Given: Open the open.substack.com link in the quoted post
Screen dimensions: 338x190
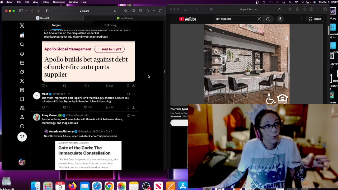Looking at the screenshot, I should [96, 136].
